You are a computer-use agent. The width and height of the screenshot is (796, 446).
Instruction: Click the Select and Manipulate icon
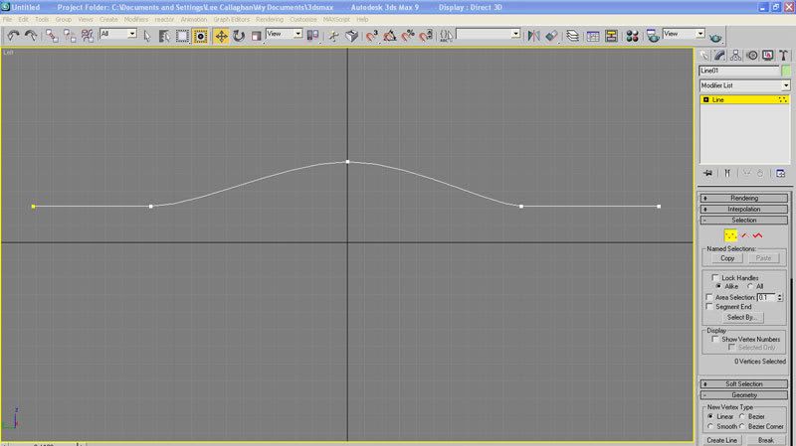(333, 36)
